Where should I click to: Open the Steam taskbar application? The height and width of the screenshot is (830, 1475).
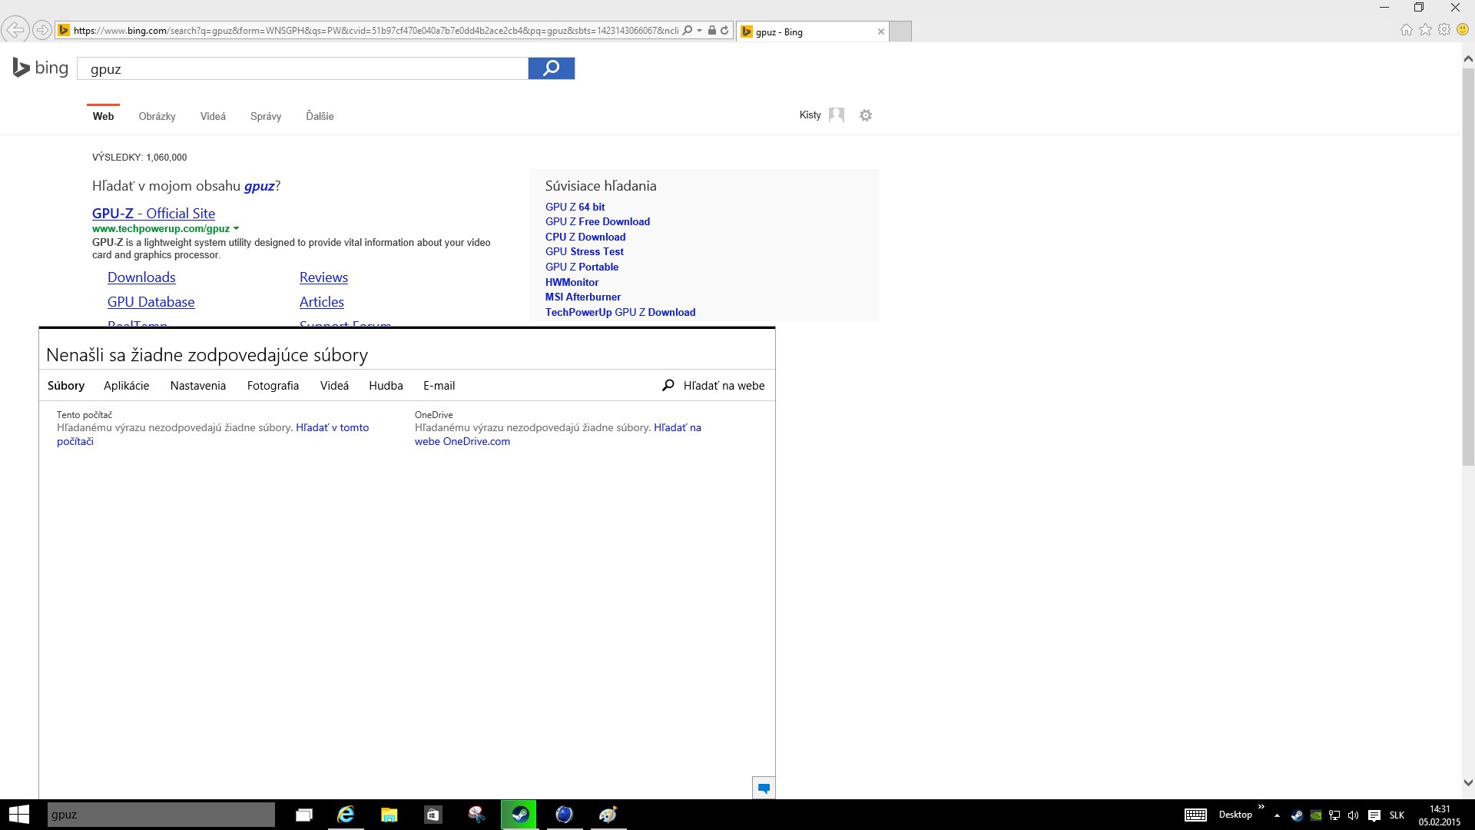coord(519,815)
